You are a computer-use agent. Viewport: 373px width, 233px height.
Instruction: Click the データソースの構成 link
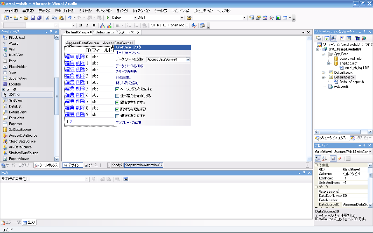click(130, 66)
